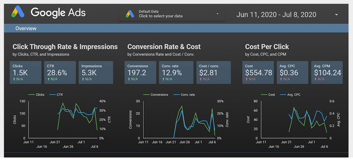Toggle the blue Avg. CPC legend entry

(290, 95)
